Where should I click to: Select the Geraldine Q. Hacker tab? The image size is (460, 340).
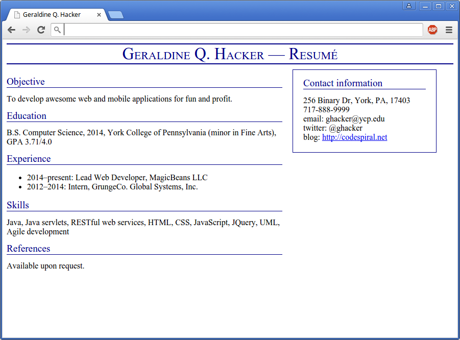[x=52, y=15]
